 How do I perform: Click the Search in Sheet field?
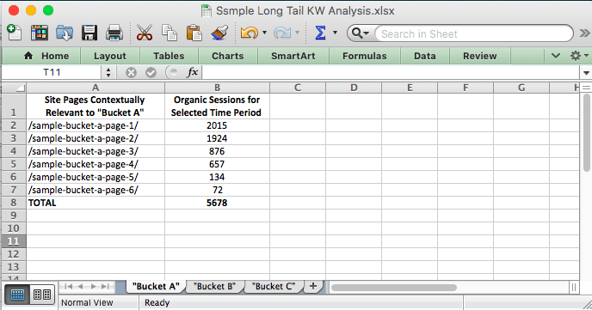(474, 33)
